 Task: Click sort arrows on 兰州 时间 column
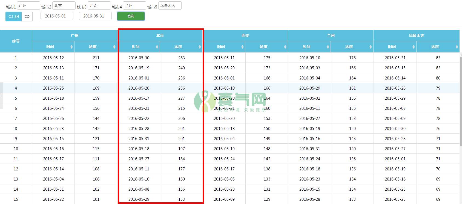click(328, 47)
